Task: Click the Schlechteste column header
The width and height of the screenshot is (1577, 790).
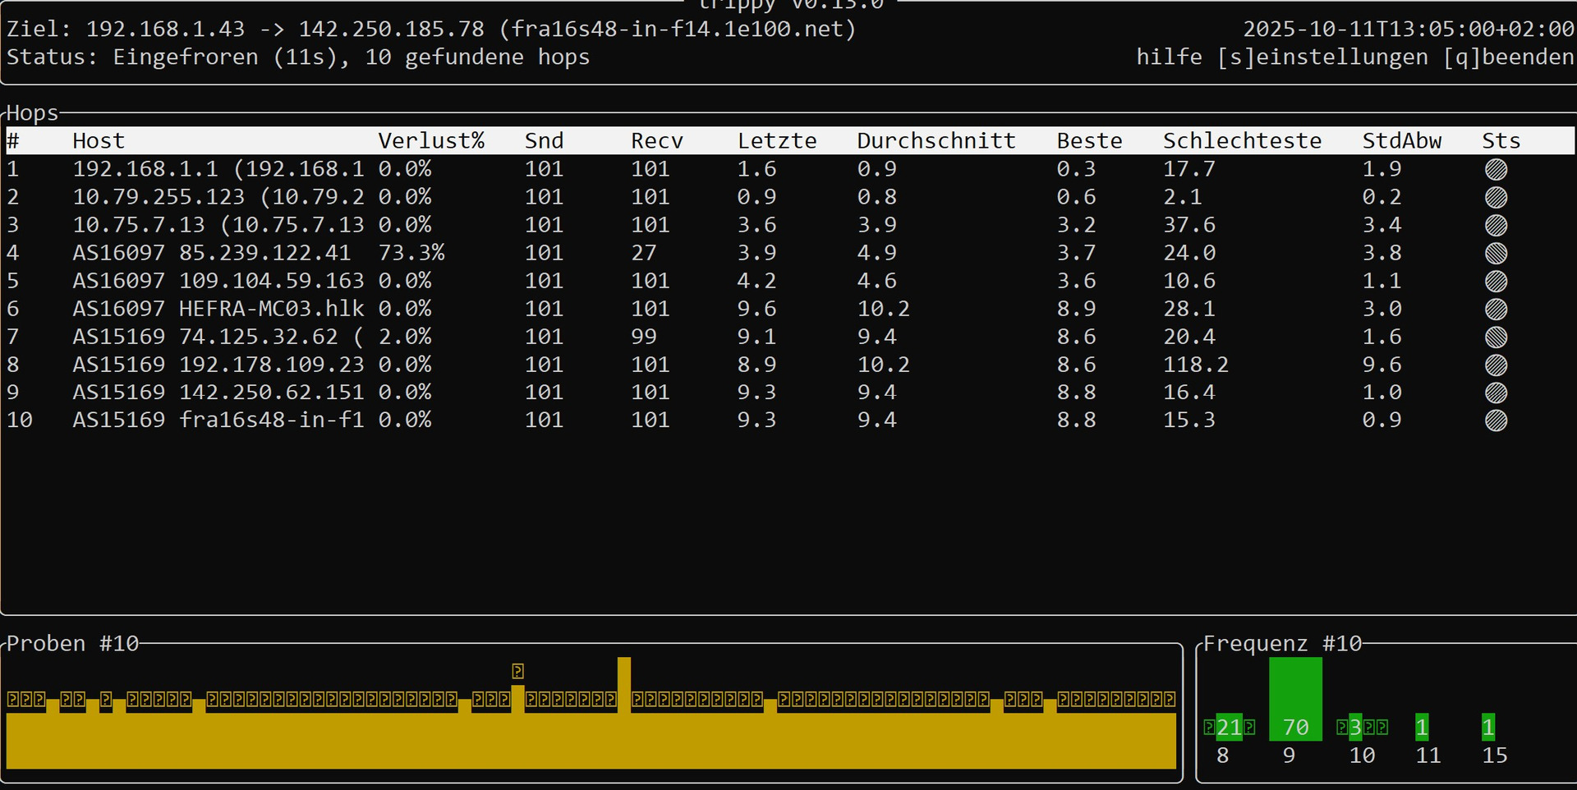Action: click(x=1242, y=140)
